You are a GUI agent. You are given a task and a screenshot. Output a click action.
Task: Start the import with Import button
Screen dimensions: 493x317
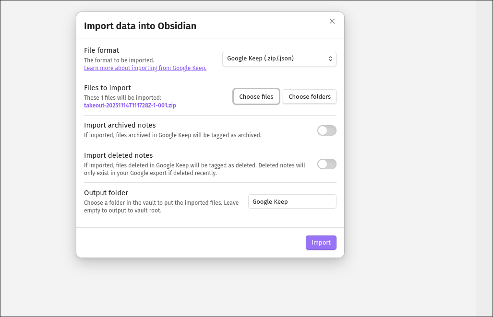(321, 243)
